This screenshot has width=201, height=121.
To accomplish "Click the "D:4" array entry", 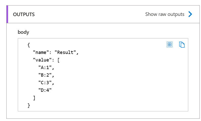I will coord(46,90).
